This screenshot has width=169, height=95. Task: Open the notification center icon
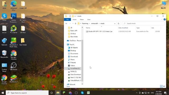click(x=165, y=93)
